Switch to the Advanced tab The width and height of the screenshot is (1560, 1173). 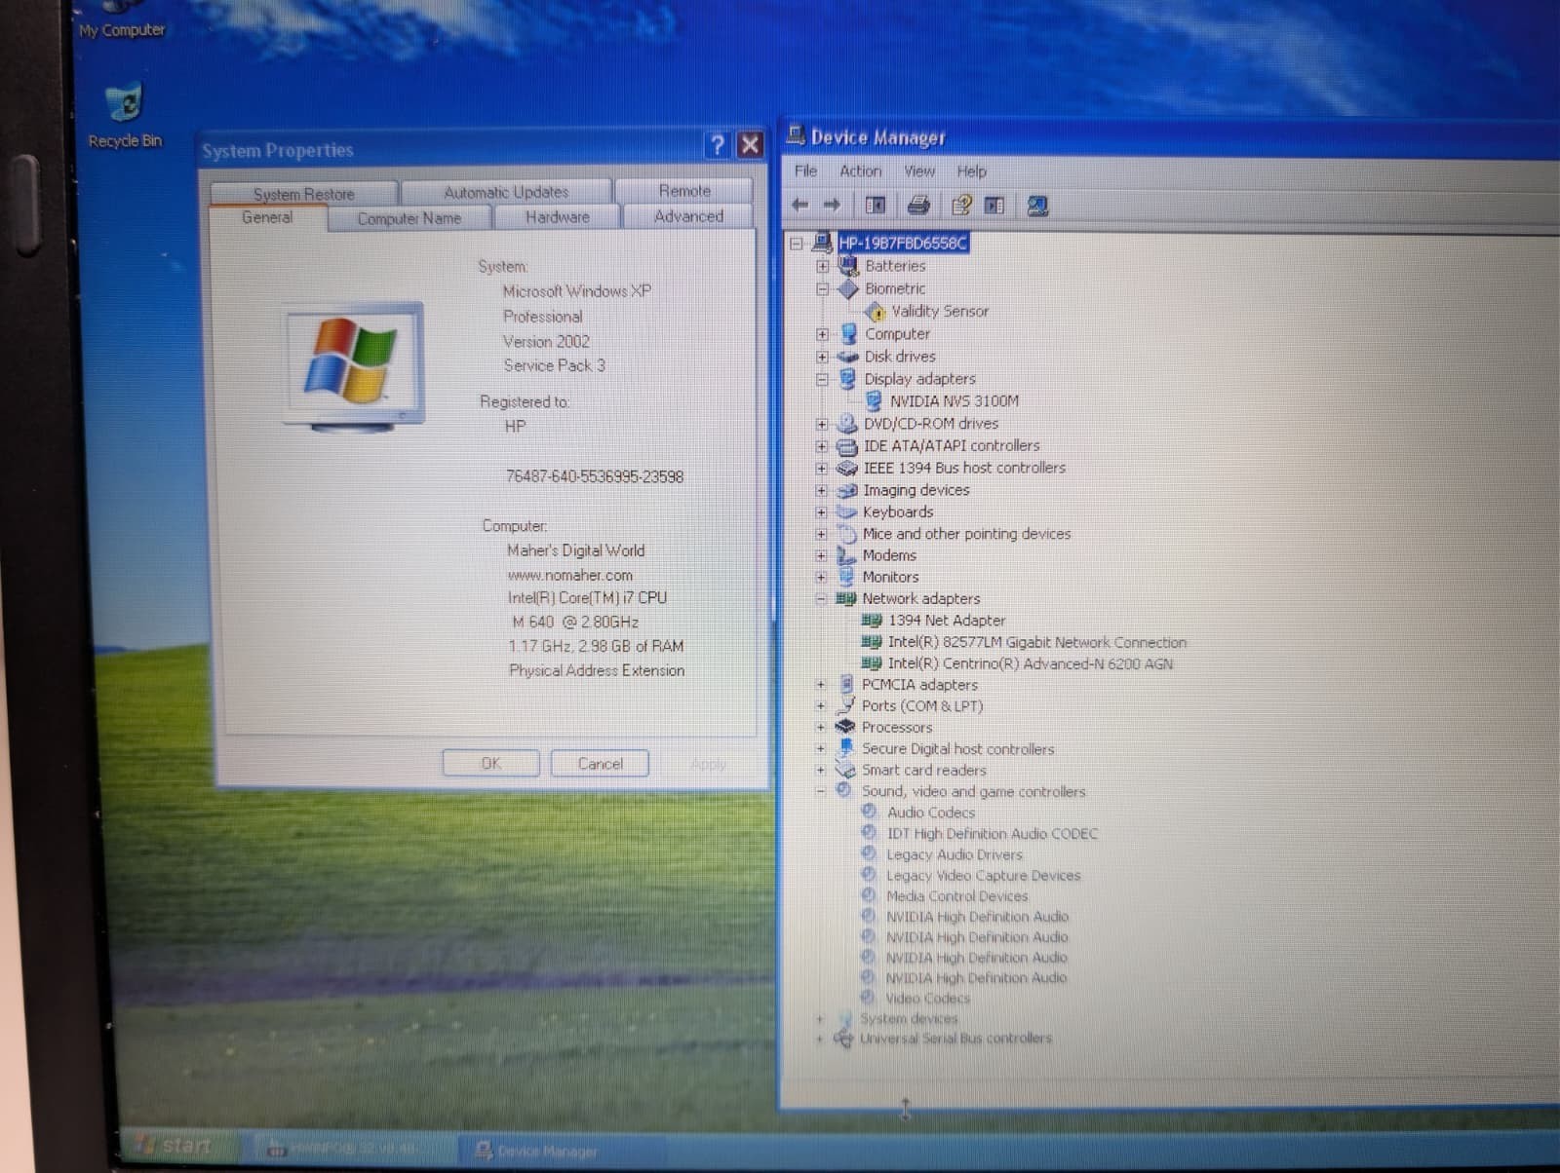pyautogui.click(x=688, y=216)
